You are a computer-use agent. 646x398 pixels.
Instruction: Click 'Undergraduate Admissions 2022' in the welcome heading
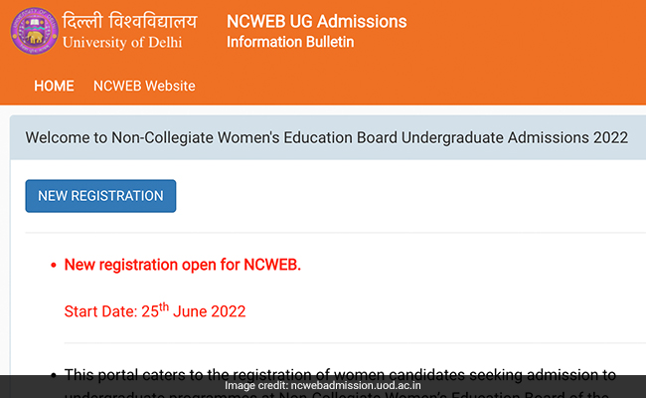(x=514, y=137)
